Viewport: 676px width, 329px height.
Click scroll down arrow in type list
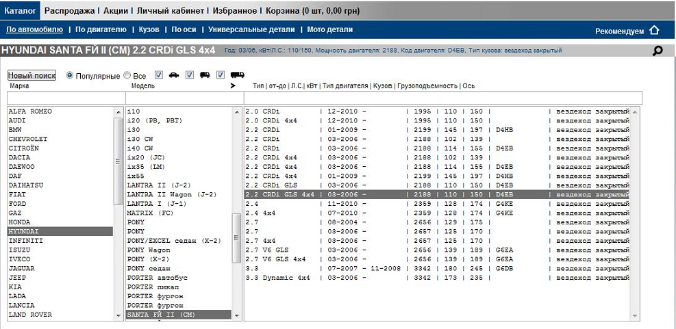pyautogui.click(x=634, y=316)
